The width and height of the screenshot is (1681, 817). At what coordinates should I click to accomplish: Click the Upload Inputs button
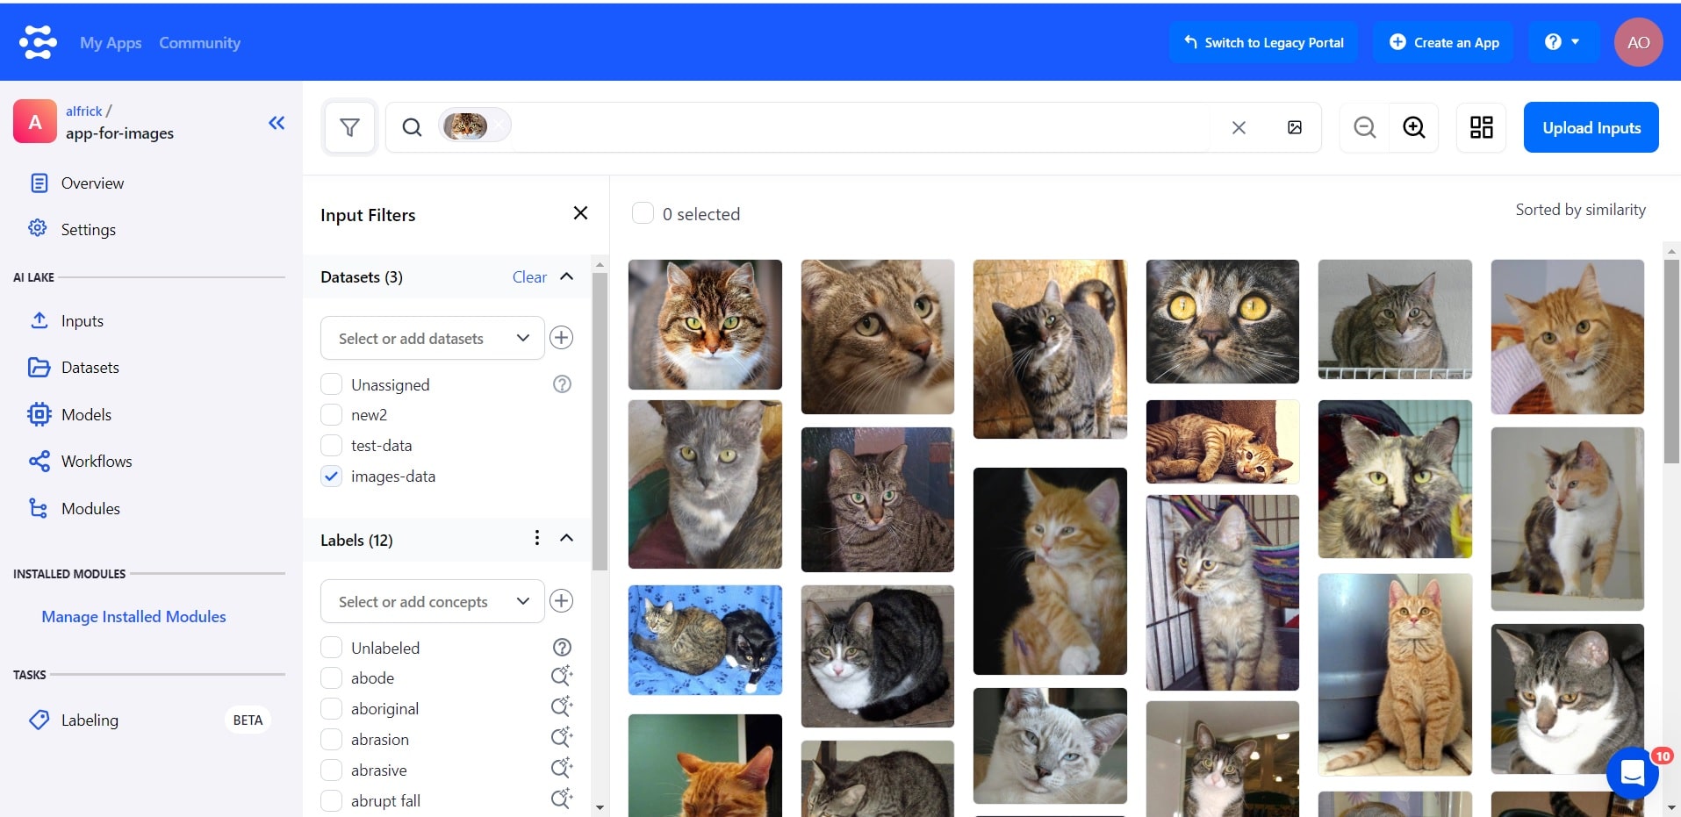1591,128
